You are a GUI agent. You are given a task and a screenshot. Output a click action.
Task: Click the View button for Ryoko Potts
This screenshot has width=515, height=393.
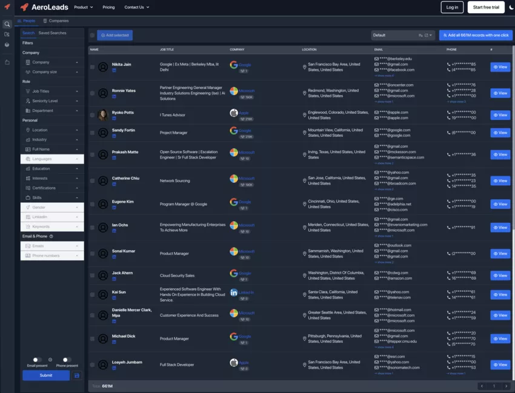(x=500, y=115)
